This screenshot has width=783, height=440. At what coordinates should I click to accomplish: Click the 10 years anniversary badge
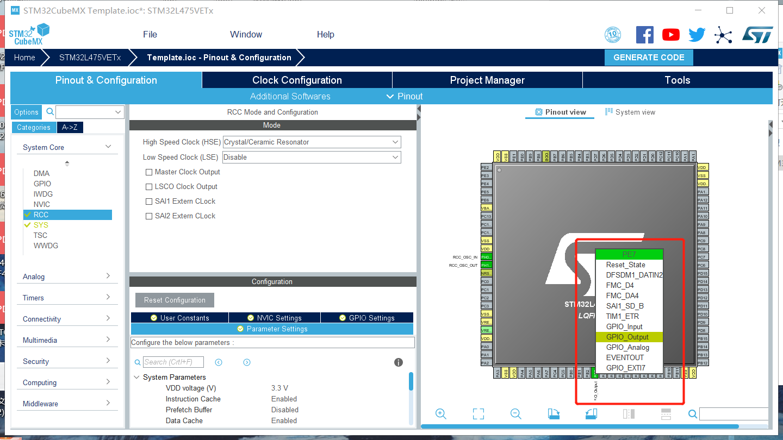click(613, 35)
